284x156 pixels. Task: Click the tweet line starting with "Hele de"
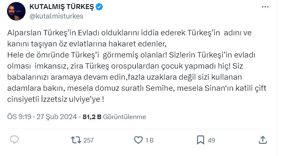point(131,55)
